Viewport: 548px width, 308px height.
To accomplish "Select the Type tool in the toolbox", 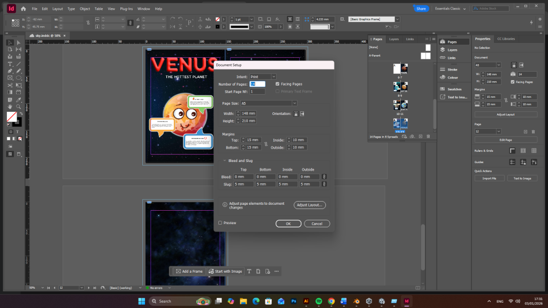I will coord(10,64).
